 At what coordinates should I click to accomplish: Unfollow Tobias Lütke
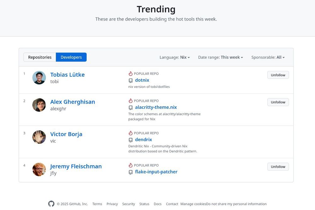(278, 75)
